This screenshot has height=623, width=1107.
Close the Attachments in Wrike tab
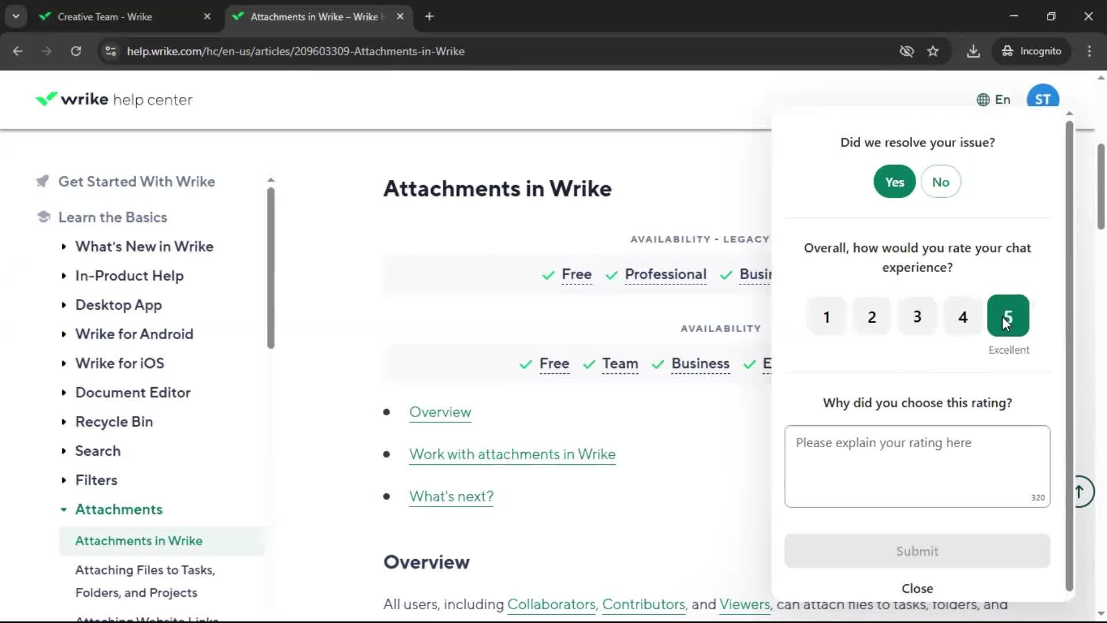400,17
